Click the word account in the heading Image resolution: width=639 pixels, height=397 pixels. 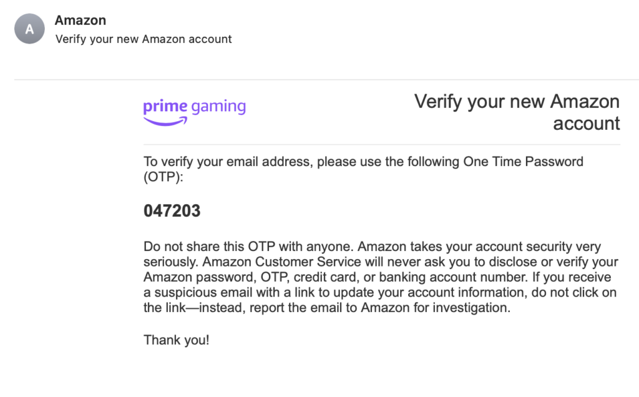coord(586,123)
